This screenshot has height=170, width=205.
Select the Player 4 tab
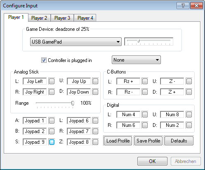click(x=85, y=18)
